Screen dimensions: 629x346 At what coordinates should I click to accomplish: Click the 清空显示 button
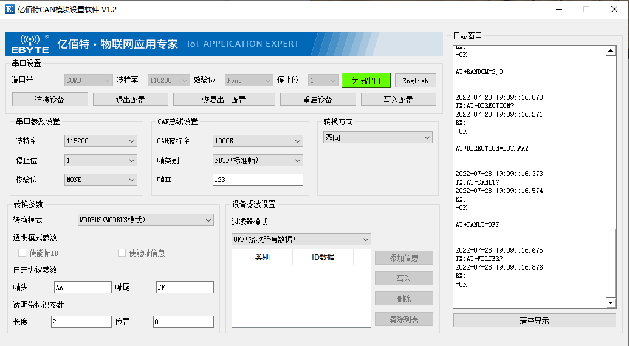coord(534,321)
